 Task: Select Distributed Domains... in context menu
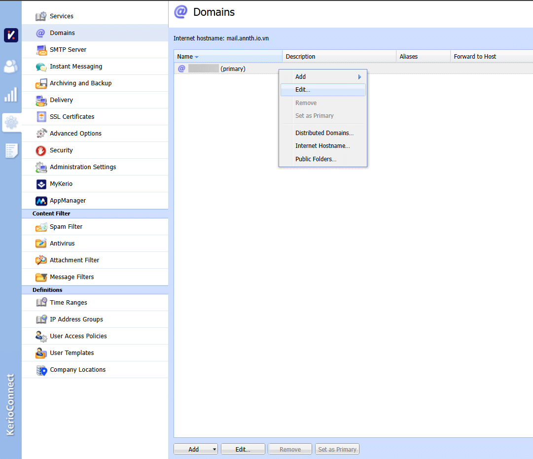(x=324, y=133)
